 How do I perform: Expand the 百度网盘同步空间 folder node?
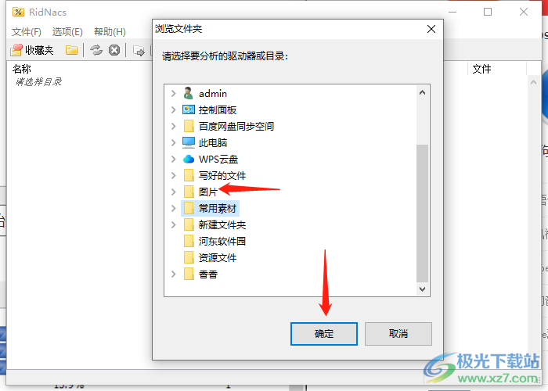[173, 127]
